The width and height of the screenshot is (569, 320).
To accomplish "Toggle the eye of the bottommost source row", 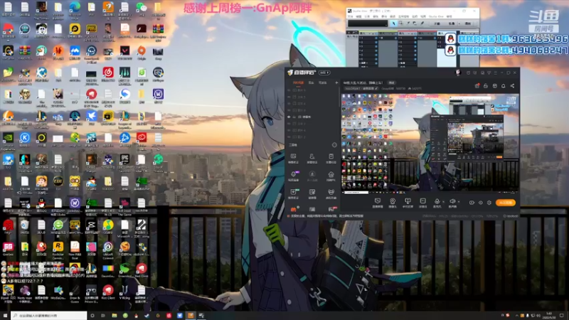I will [289, 137].
